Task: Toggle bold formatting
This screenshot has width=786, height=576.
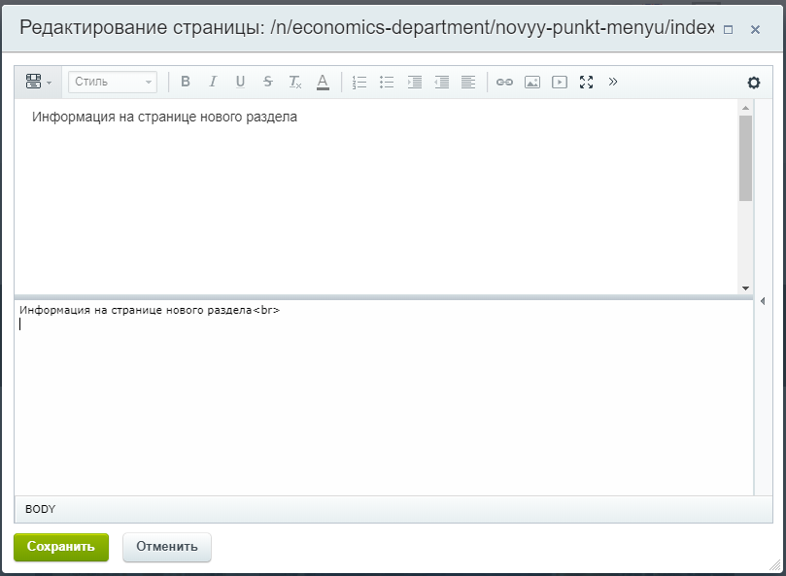Action: click(186, 82)
